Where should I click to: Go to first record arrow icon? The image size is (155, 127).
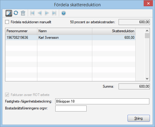[32, 13]
